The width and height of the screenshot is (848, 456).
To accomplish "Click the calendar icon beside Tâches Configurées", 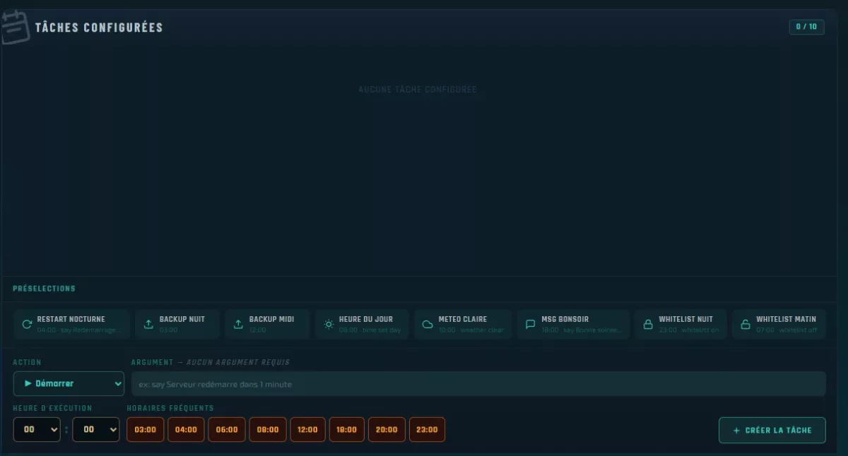I will [14, 27].
